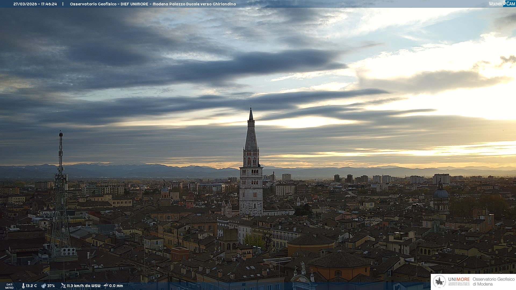Click the 11.3 km/h da WSW wind reading

click(84, 286)
